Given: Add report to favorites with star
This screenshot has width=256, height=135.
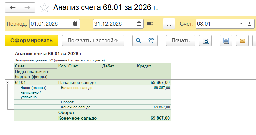Looking at the screenshot, I should 44,7.
